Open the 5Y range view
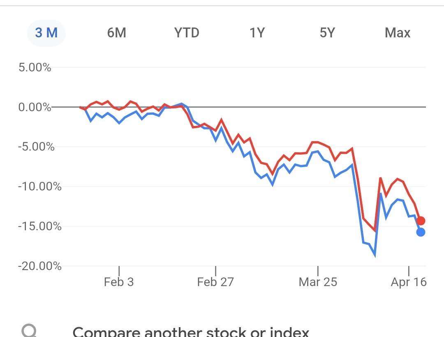444x337 pixels. 327,33
